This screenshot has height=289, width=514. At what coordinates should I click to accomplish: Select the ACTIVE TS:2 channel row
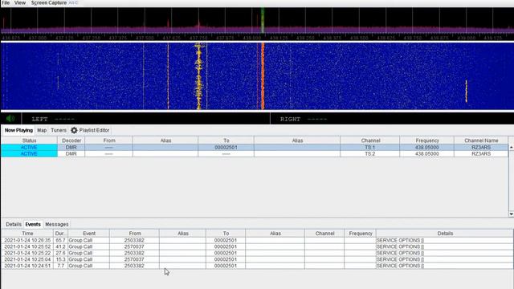pos(255,153)
